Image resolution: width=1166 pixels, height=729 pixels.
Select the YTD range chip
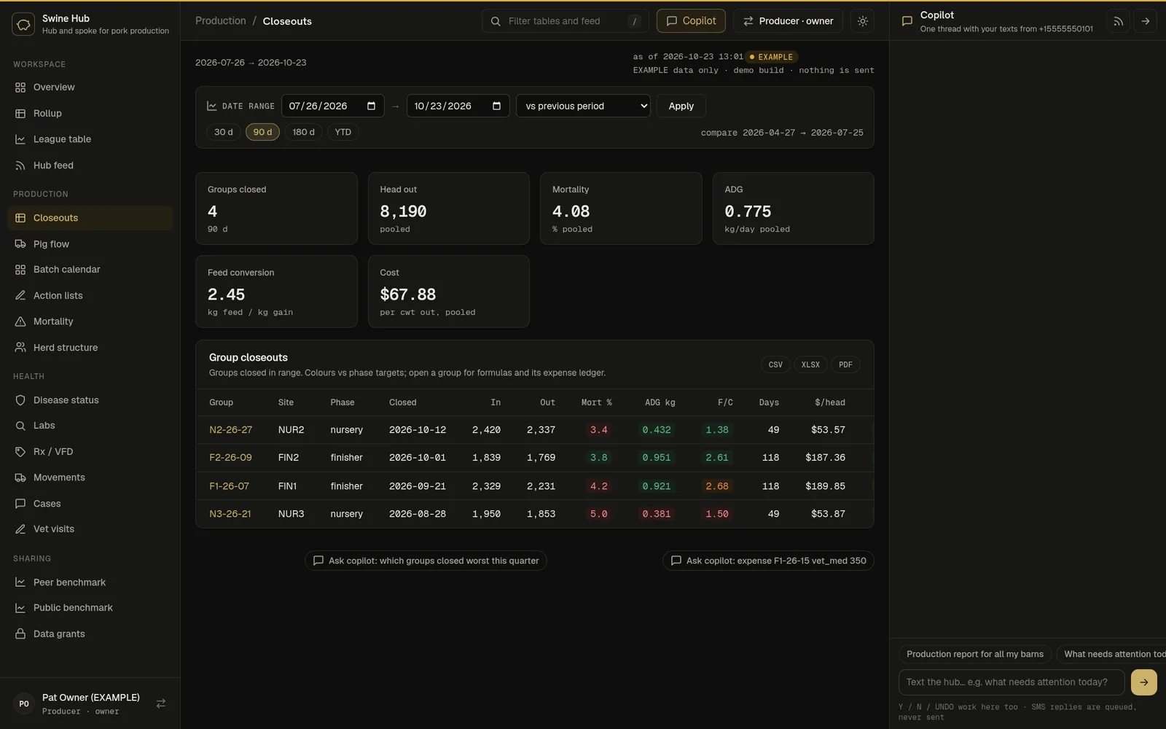[343, 132]
